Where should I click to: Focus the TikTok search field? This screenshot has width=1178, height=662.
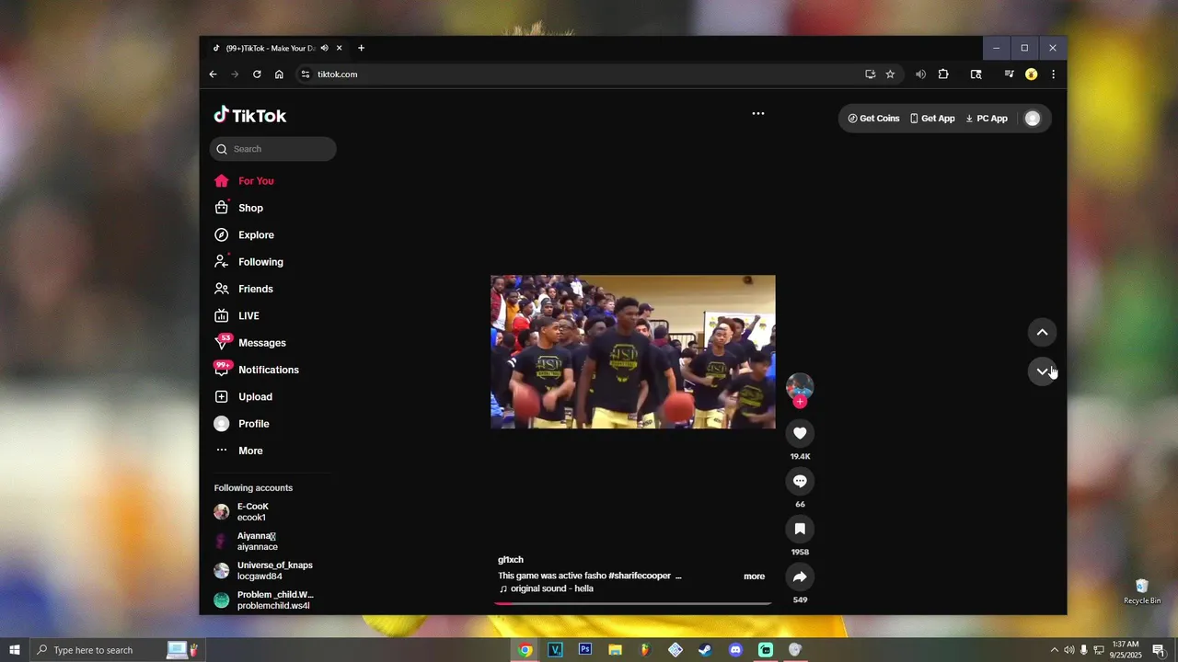(272, 149)
